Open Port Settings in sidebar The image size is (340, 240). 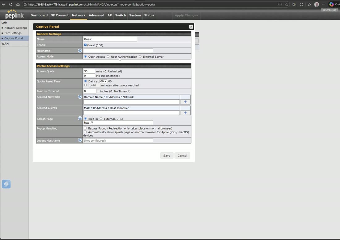coord(13,33)
